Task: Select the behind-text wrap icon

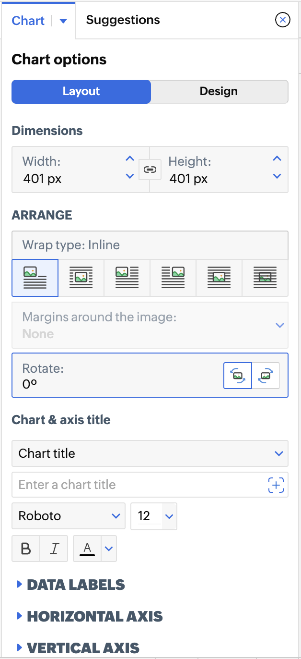Action: click(265, 278)
